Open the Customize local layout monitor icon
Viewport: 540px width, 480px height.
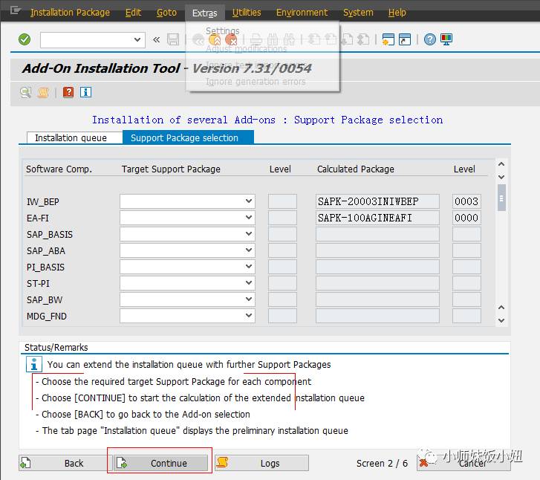(446, 39)
